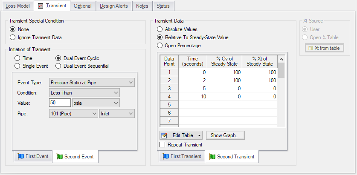Open the Event Type dropdown
This screenshot has height=175, width=357.
92,83
